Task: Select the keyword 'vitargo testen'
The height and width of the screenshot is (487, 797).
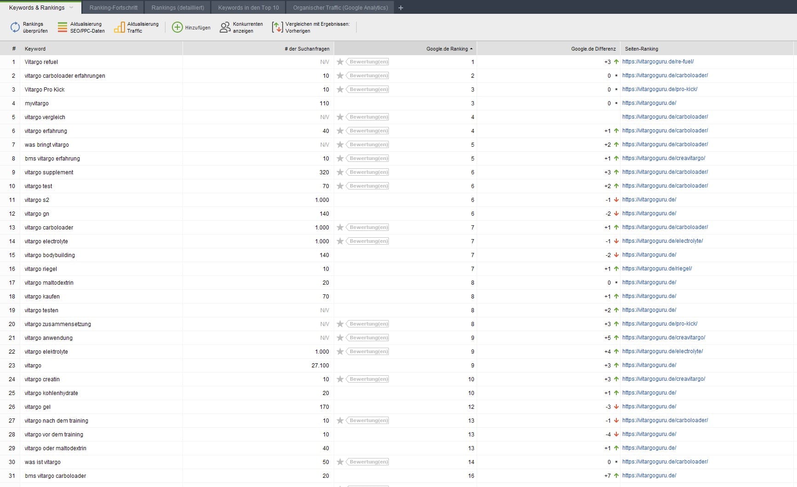Action: tap(41, 310)
